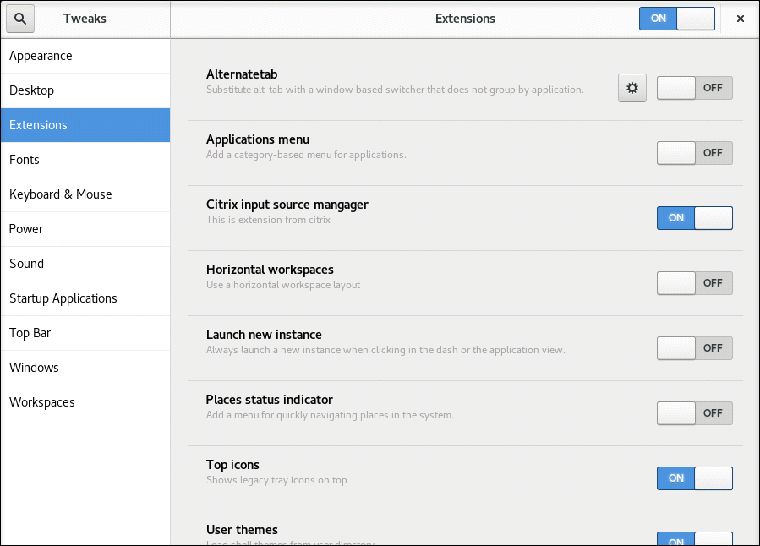Image resolution: width=760 pixels, height=546 pixels.
Task: Toggle the User themes switch
Action: [694, 539]
